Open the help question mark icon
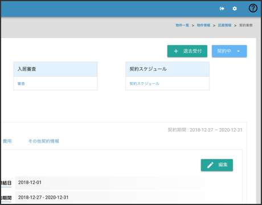 (253, 9)
